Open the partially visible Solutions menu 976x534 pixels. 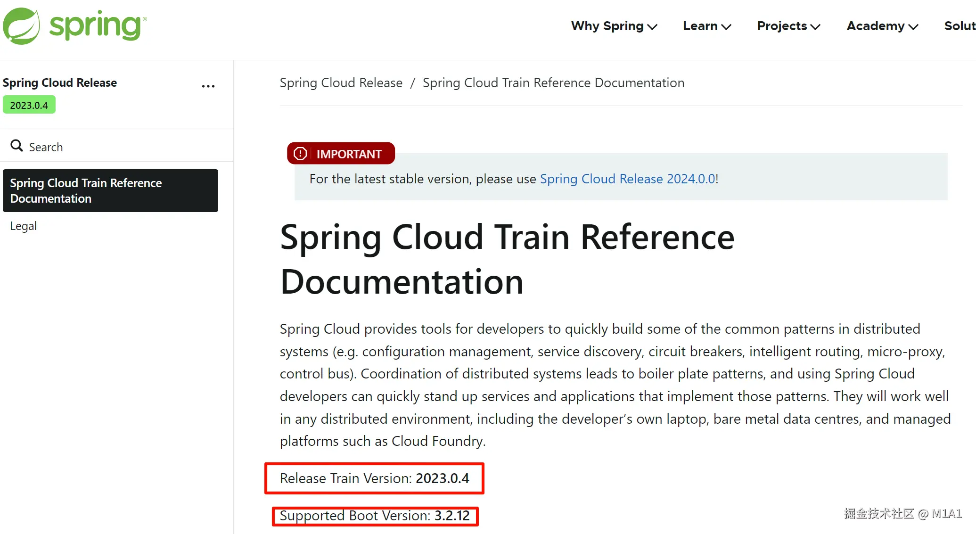960,26
